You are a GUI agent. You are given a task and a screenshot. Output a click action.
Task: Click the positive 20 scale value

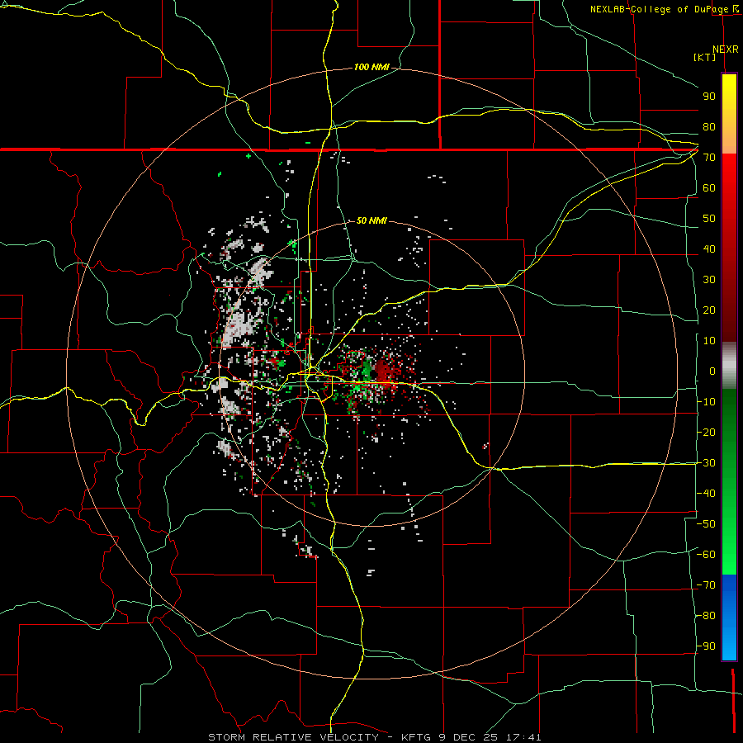point(709,310)
